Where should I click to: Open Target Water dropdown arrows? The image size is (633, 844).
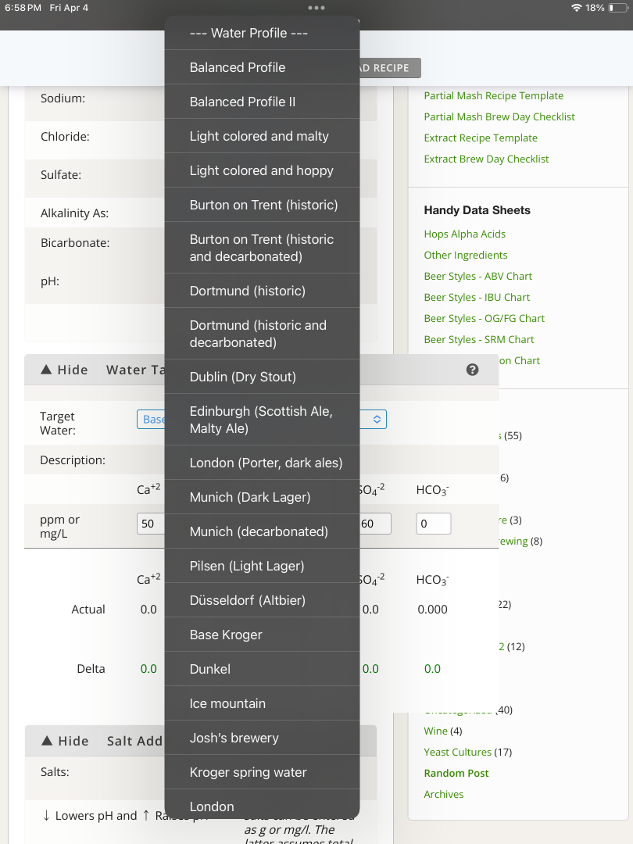point(377,420)
